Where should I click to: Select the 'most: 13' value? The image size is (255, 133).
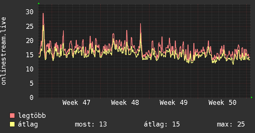tap(91, 124)
